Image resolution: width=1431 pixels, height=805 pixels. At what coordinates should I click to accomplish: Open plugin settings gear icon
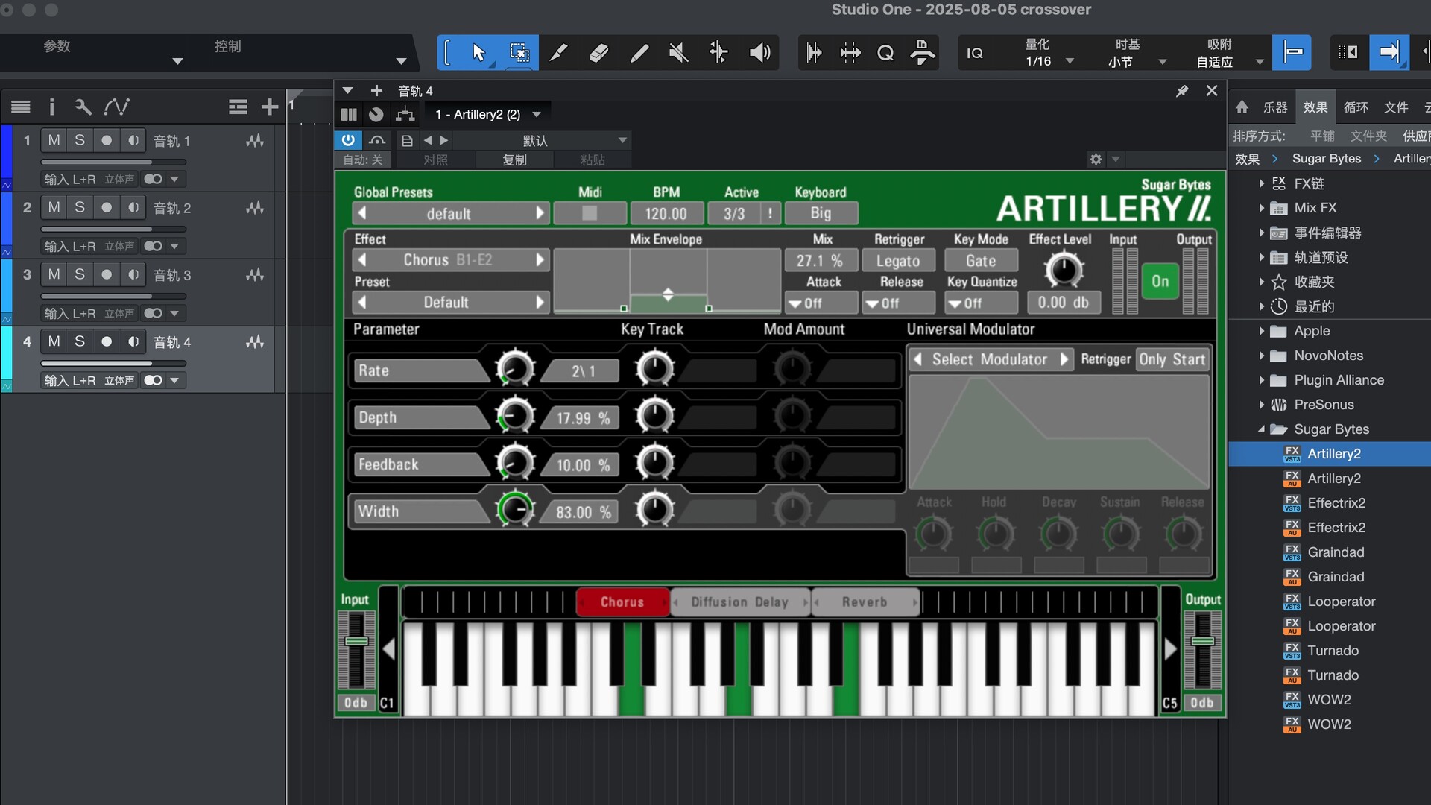click(x=1096, y=159)
